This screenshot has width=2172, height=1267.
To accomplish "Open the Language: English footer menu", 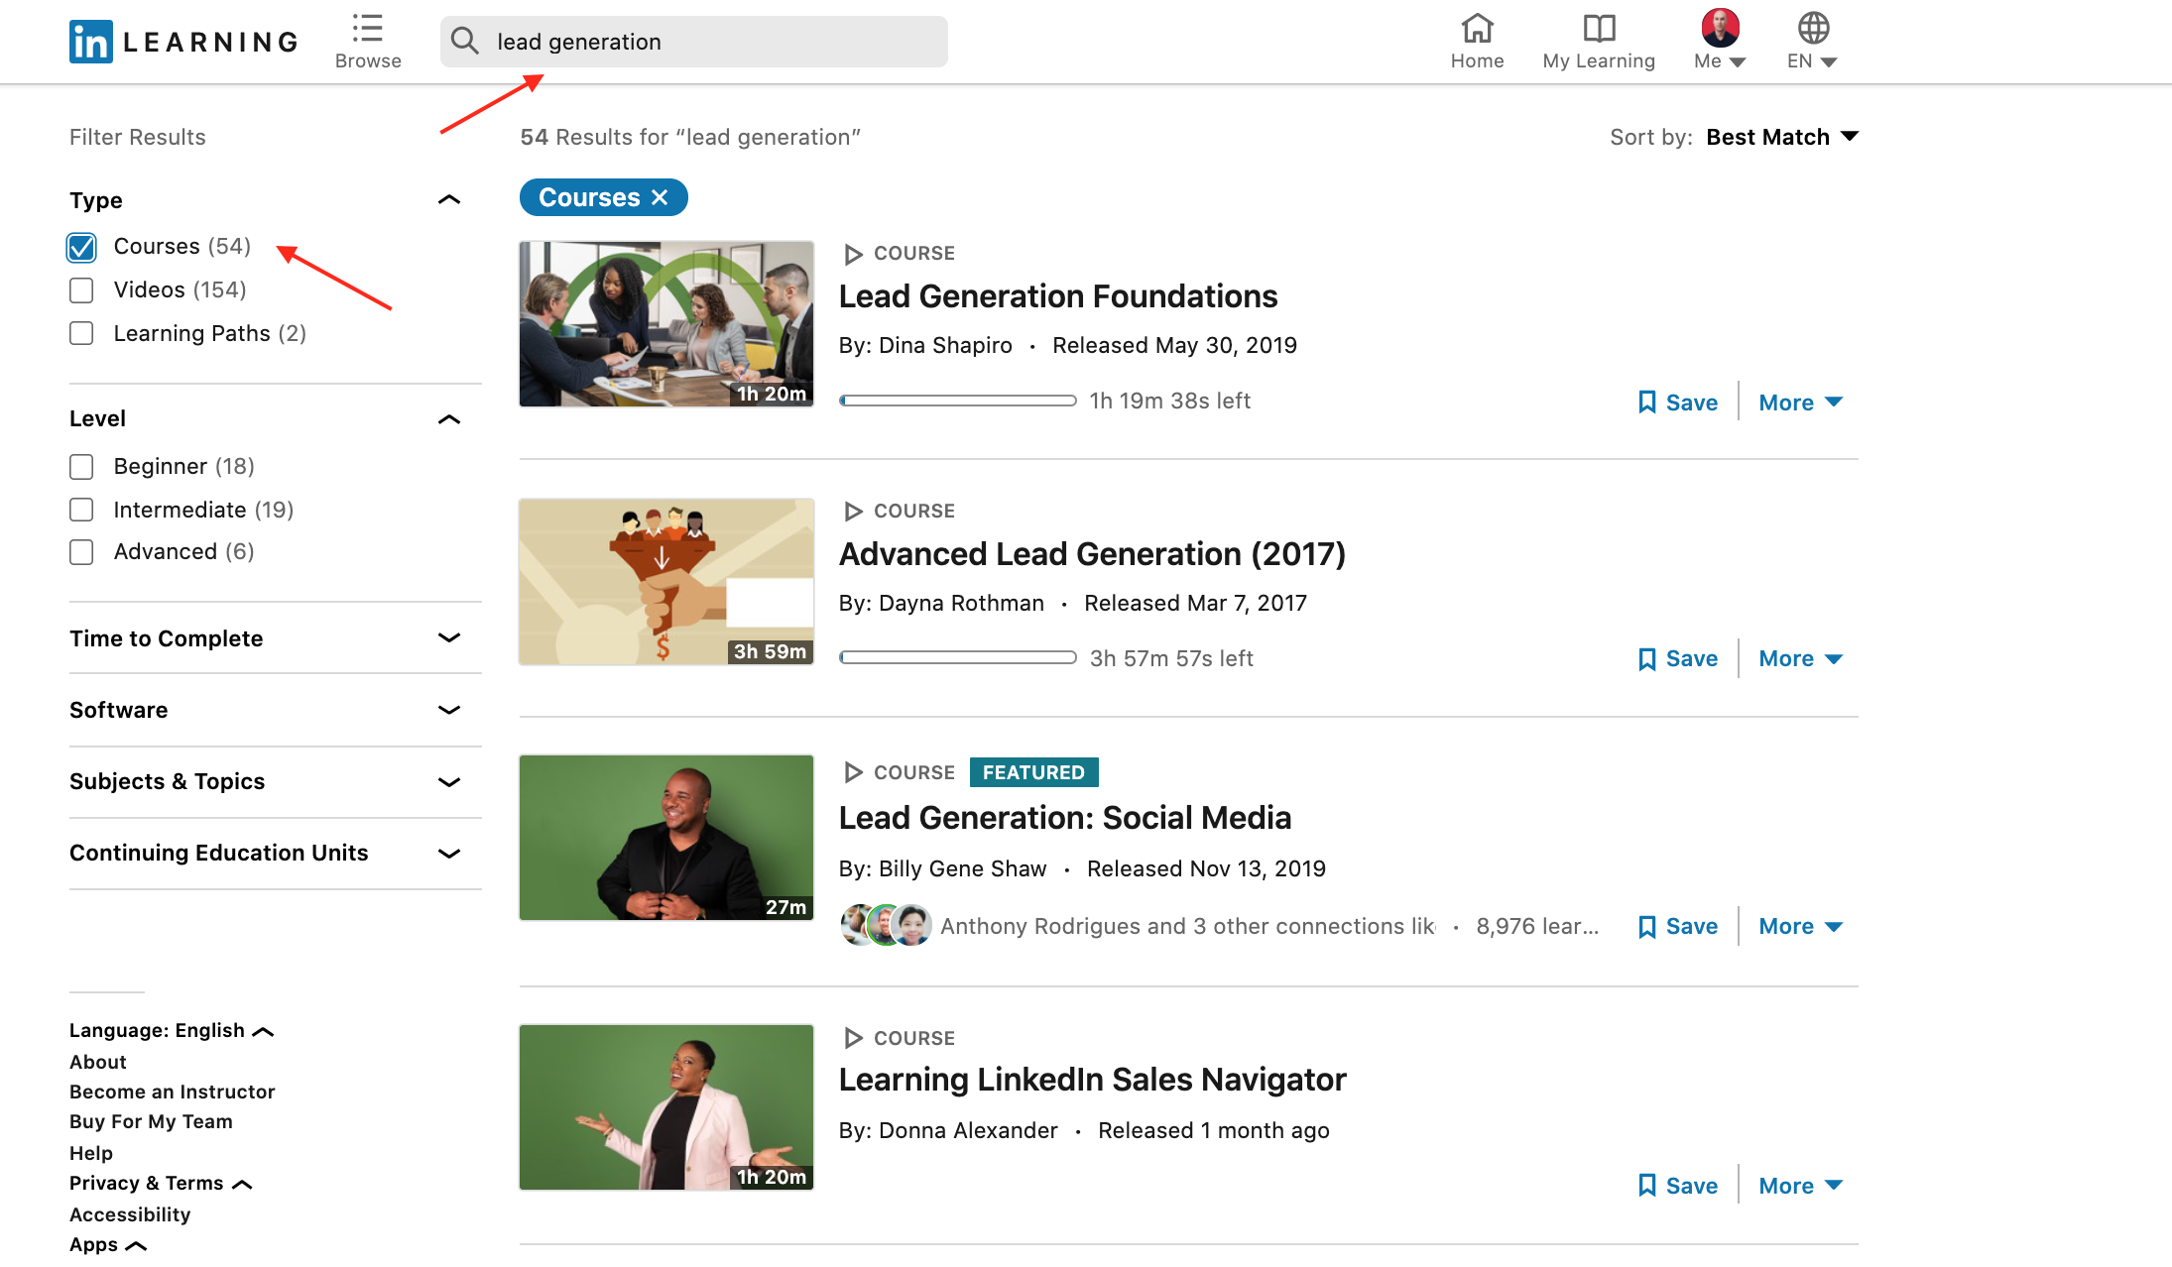I will (x=172, y=1031).
